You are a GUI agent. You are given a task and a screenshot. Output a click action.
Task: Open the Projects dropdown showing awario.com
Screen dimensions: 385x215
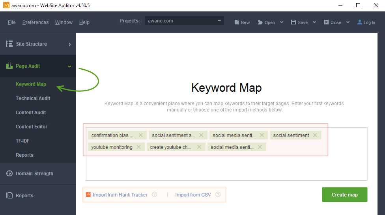coord(184,21)
